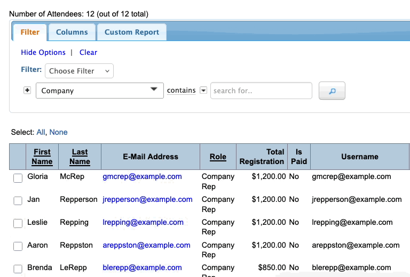Open the Custom Report tab
This screenshot has width=410, height=277.
pos(132,32)
